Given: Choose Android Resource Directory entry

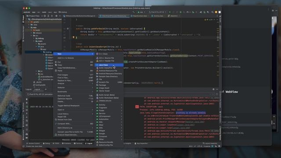Looking at the screenshot, I should [x=109, y=74].
